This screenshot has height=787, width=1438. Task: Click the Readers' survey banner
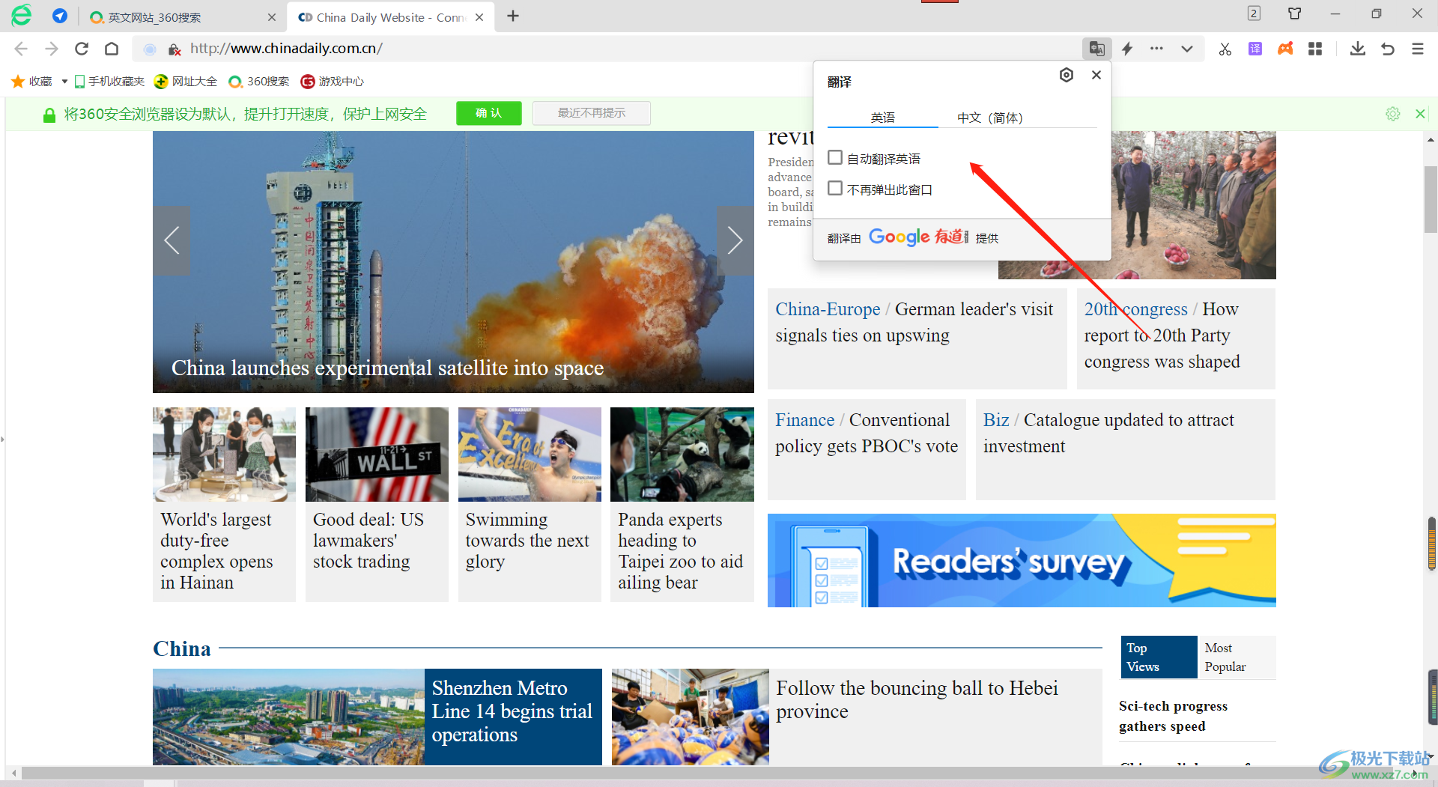point(1022,560)
